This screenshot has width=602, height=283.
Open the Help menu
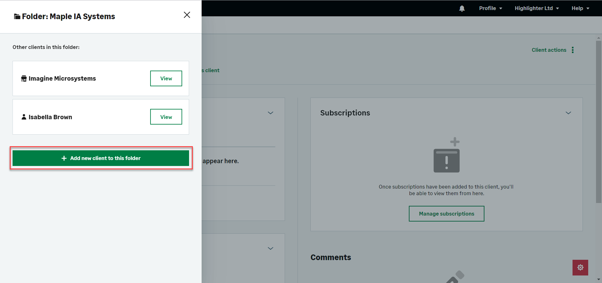(x=580, y=8)
